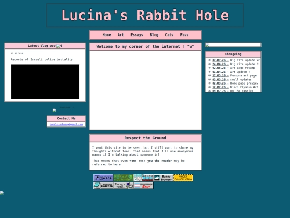Click changelog entry '24.06.26 - Big site update !!'
This screenshot has width=290, height=218.
click(236, 64)
